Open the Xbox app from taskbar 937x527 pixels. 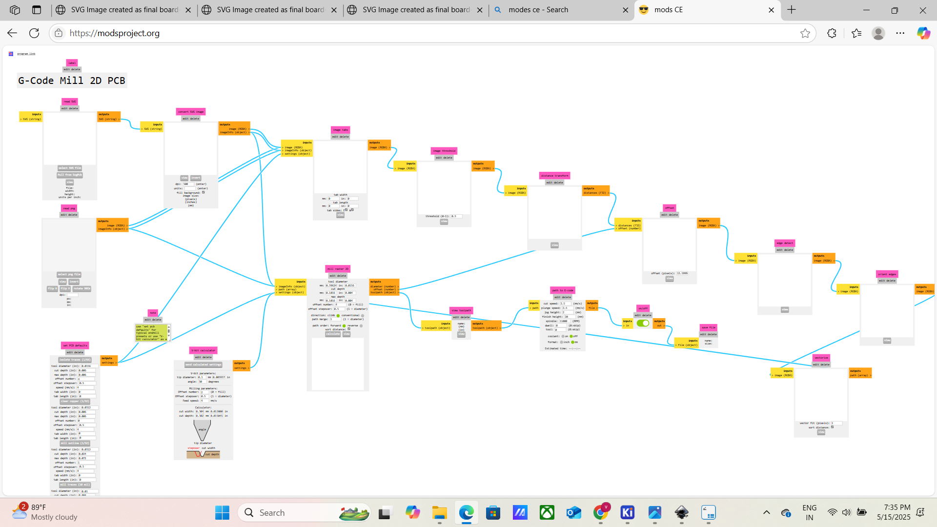click(x=547, y=513)
